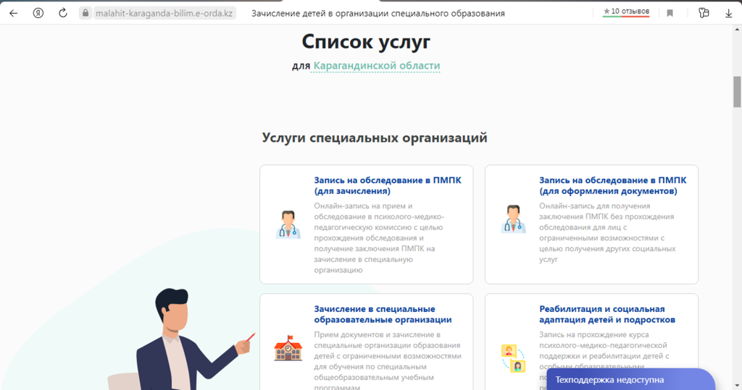This screenshot has width=742, height=390.
Task: Open Запись на обследование в ПМПК (для оформления документов)
Action: coord(612,185)
